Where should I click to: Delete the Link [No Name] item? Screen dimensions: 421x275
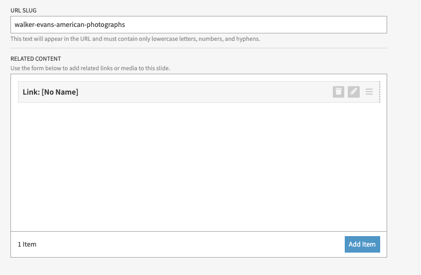coord(338,92)
